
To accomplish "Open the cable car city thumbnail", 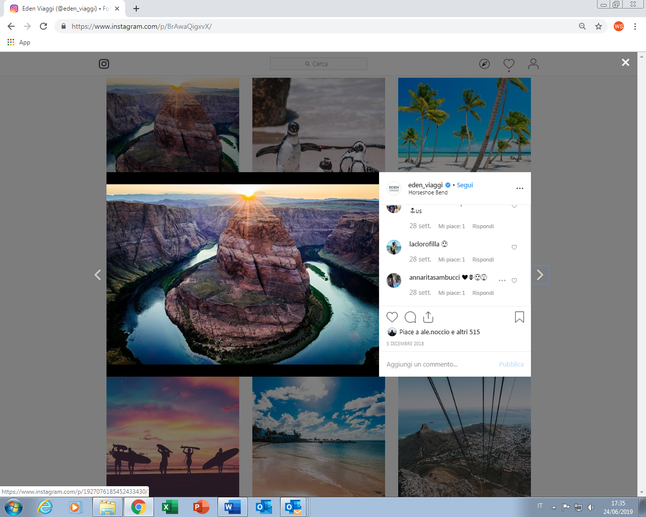I will pos(464,437).
